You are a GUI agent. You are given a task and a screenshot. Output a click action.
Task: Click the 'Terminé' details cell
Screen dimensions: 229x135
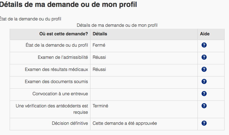(x=100, y=106)
